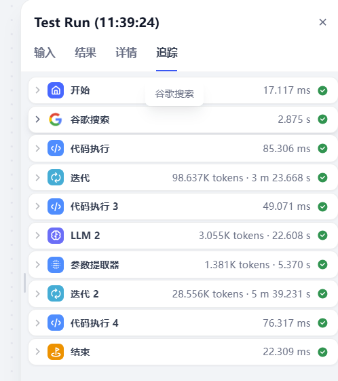
Task: Switch to the 输入 tab
Action: [x=45, y=52]
